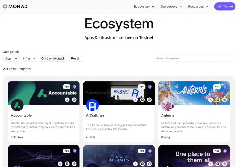This screenshot has height=167, width=236.
Task: Open X icon on 'One place' card
Action: [x=211, y=164]
